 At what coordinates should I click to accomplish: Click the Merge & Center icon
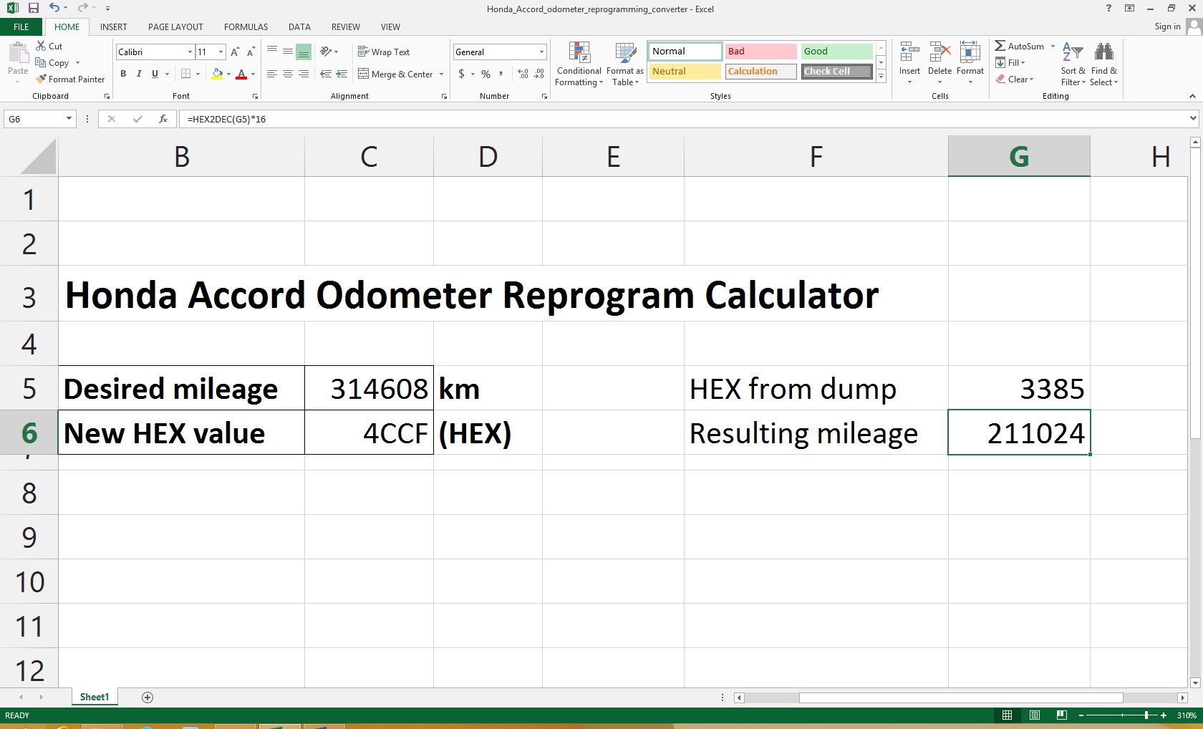[x=395, y=74]
